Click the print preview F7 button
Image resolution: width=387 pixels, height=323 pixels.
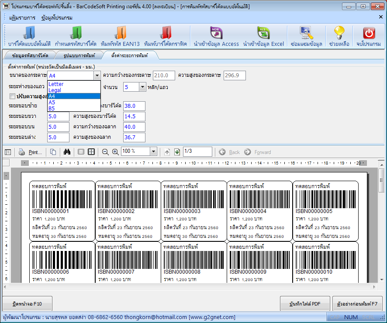coord(357,304)
